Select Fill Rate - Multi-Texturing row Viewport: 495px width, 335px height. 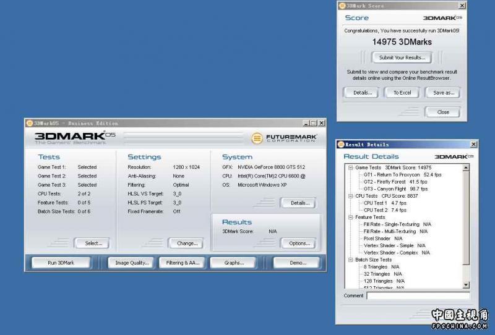(x=395, y=232)
